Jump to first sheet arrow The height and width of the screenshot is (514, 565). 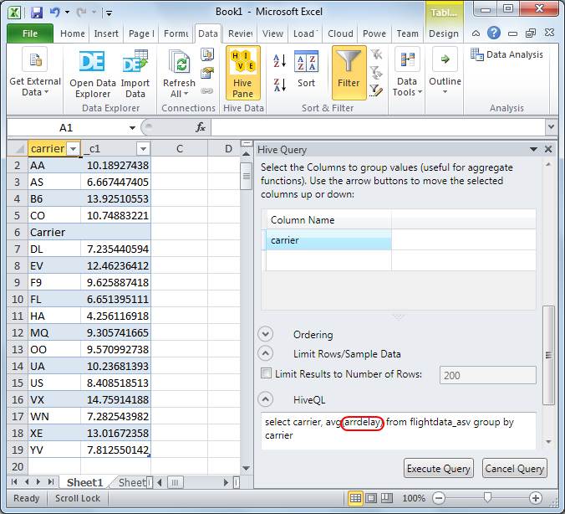[14, 482]
